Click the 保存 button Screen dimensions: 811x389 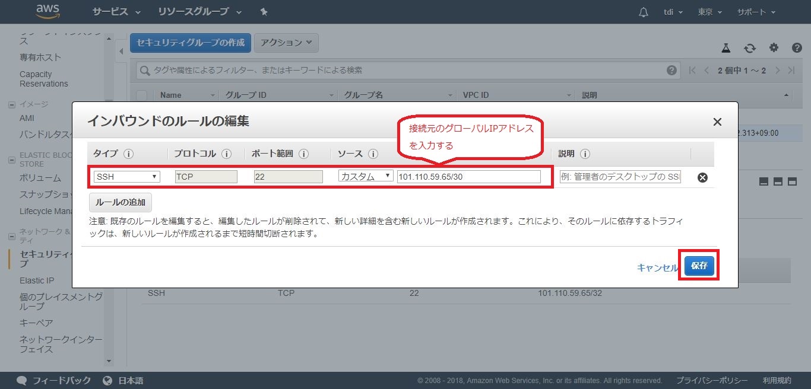(699, 266)
